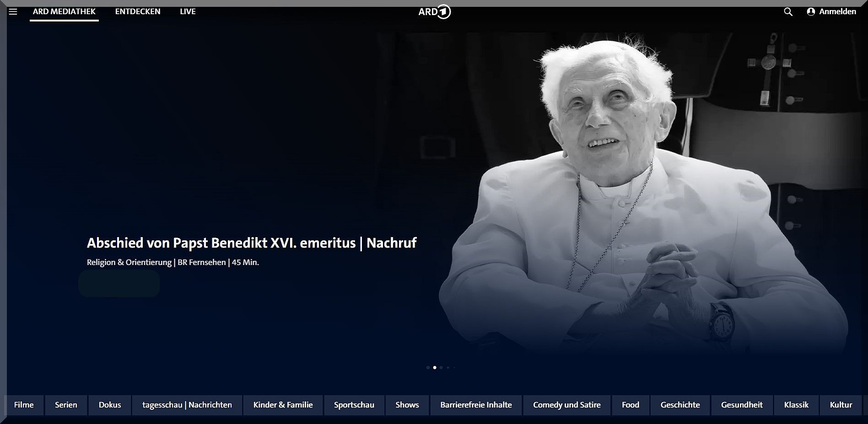Select the Sportschau category

coord(354,405)
